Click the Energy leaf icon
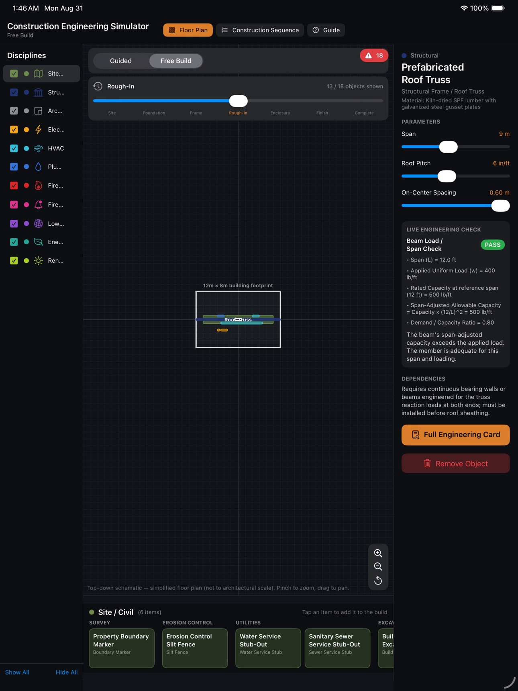The image size is (518, 691). pos(38,242)
